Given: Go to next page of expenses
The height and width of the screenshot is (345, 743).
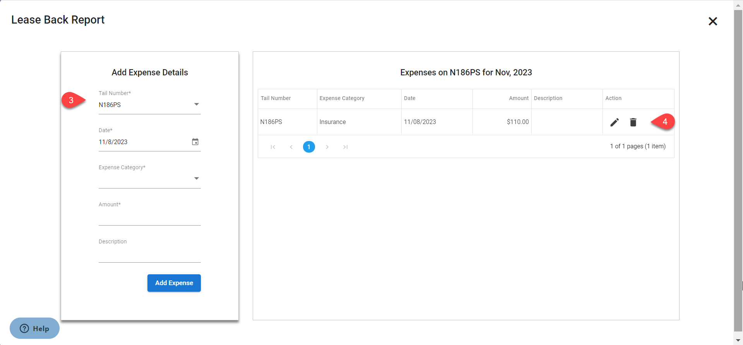Looking at the screenshot, I should (327, 147).
